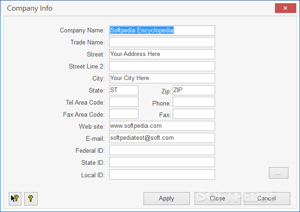
Task: Click the City label
Action: tap(98, 78)
